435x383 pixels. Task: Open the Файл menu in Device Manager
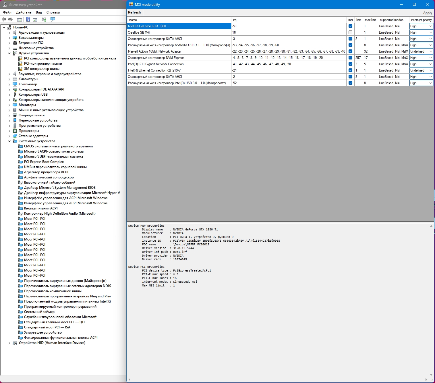click(x=7, y=12)
